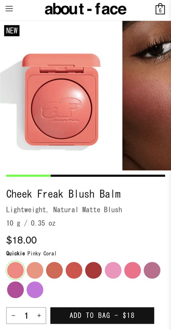Choose the deep brick red swatch

coord(93,270)
